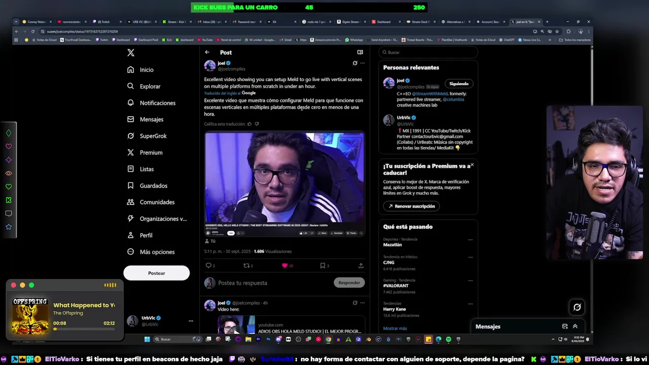Open the youtube.com link card

coord(291,325)
